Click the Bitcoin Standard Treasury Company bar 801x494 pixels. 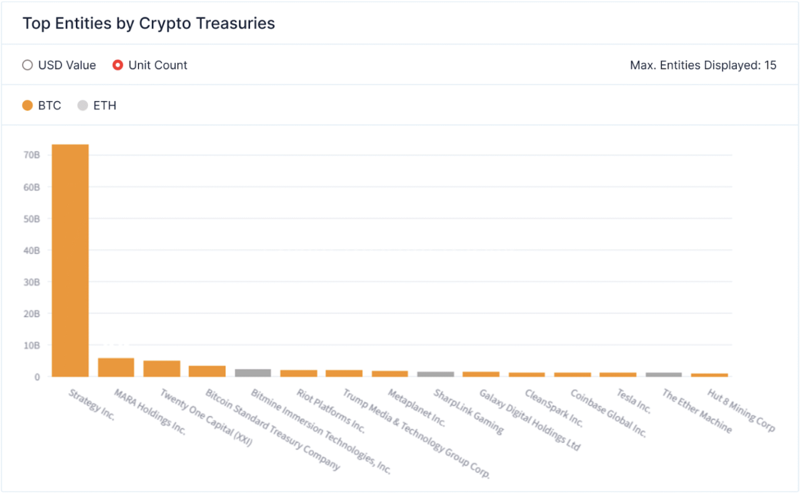(x=207, y=371)
